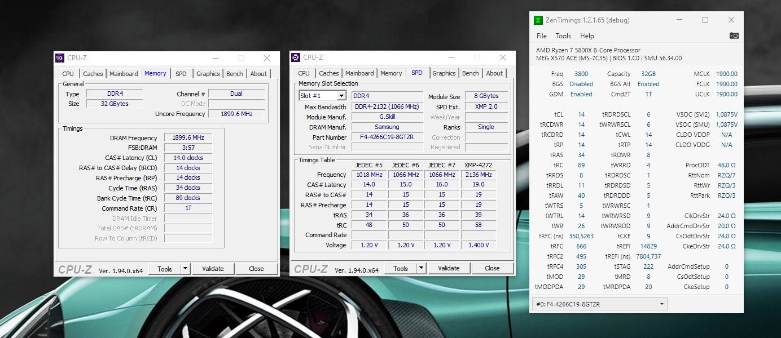The height and width of the screenshot is (338, 781).
Task: Open the Help menu in ZenTimings
Action: (x=587, y=36)
